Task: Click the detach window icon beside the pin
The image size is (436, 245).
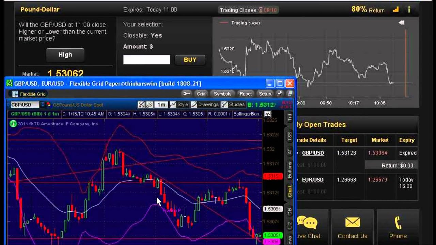Action: click(290, 94)
